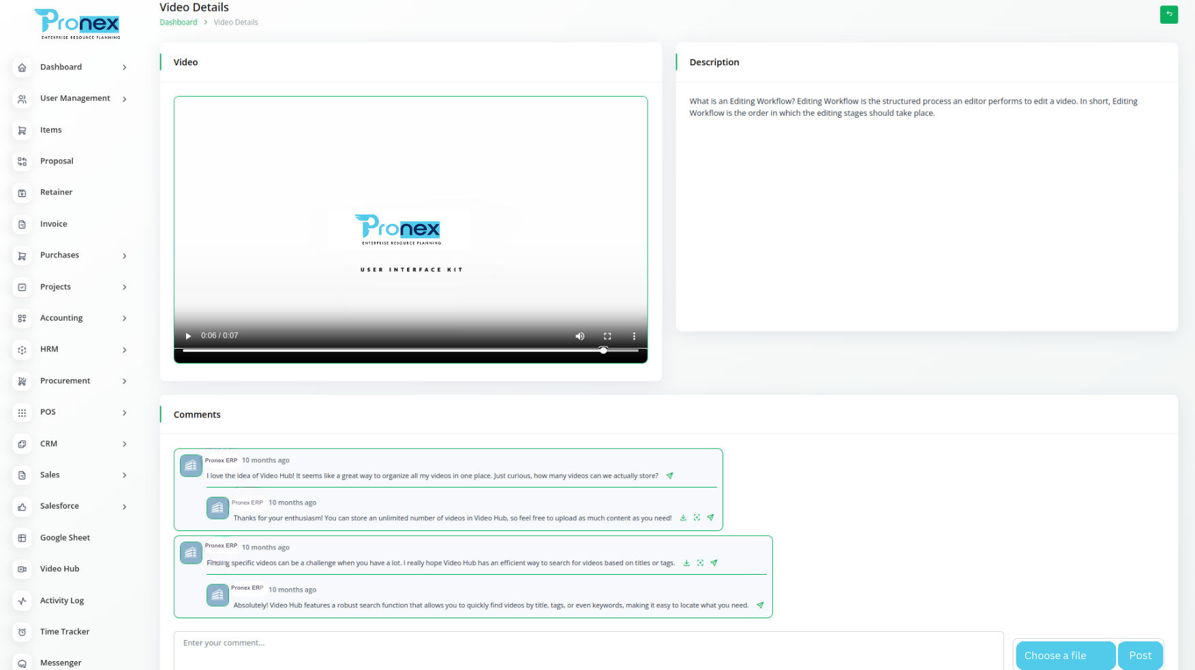Reply to 'Thanks for your enthusiasm' comment

(710, 518)
